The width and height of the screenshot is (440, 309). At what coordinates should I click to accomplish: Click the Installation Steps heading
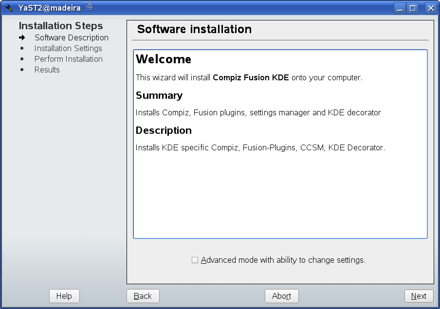pos(61,26)
